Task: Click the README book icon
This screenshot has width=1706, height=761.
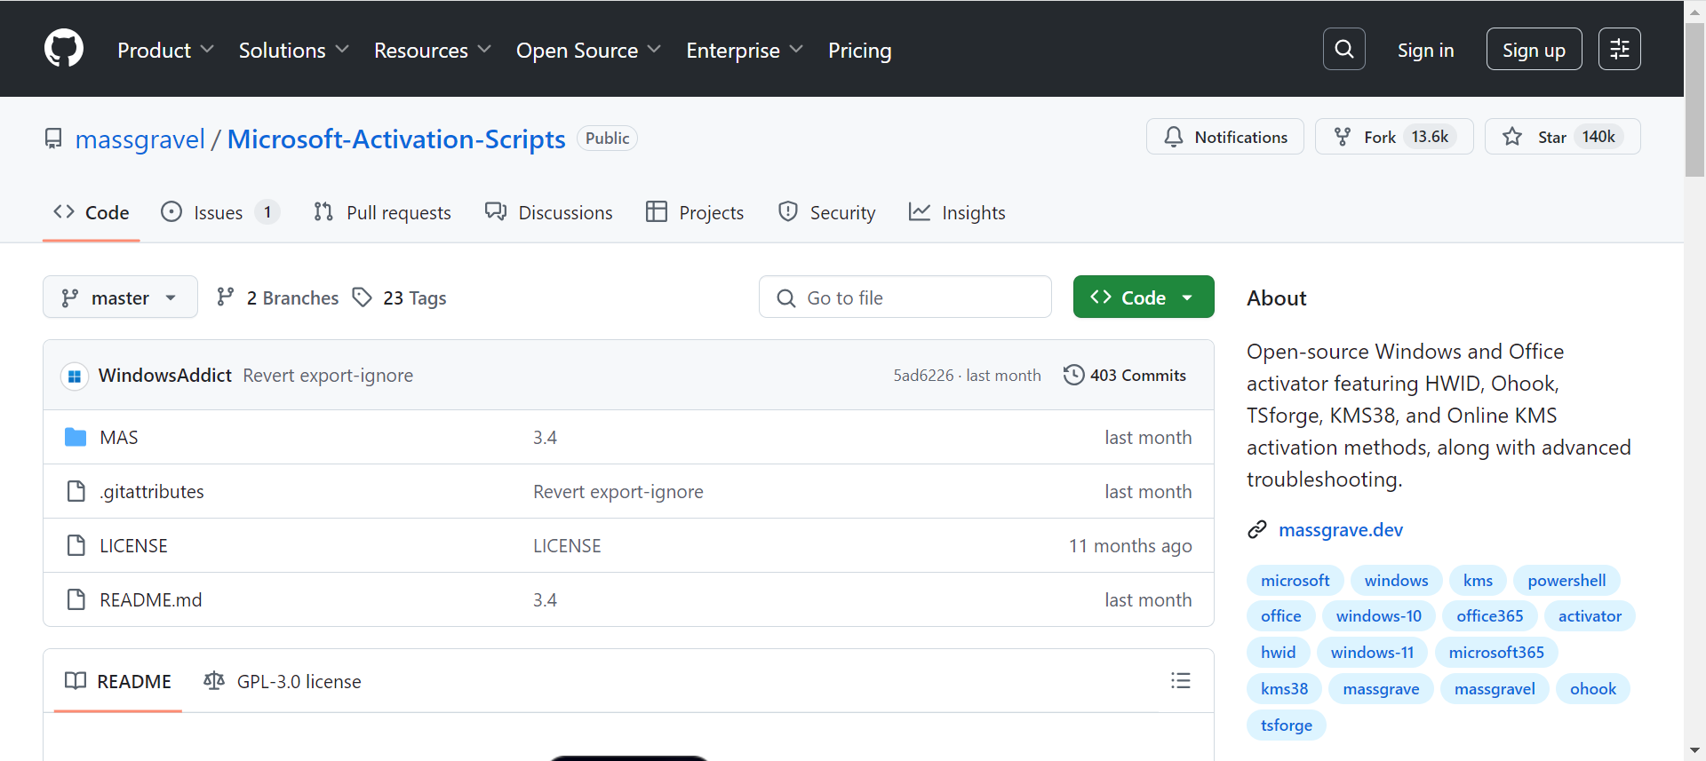Action: (x=76, y=681)
